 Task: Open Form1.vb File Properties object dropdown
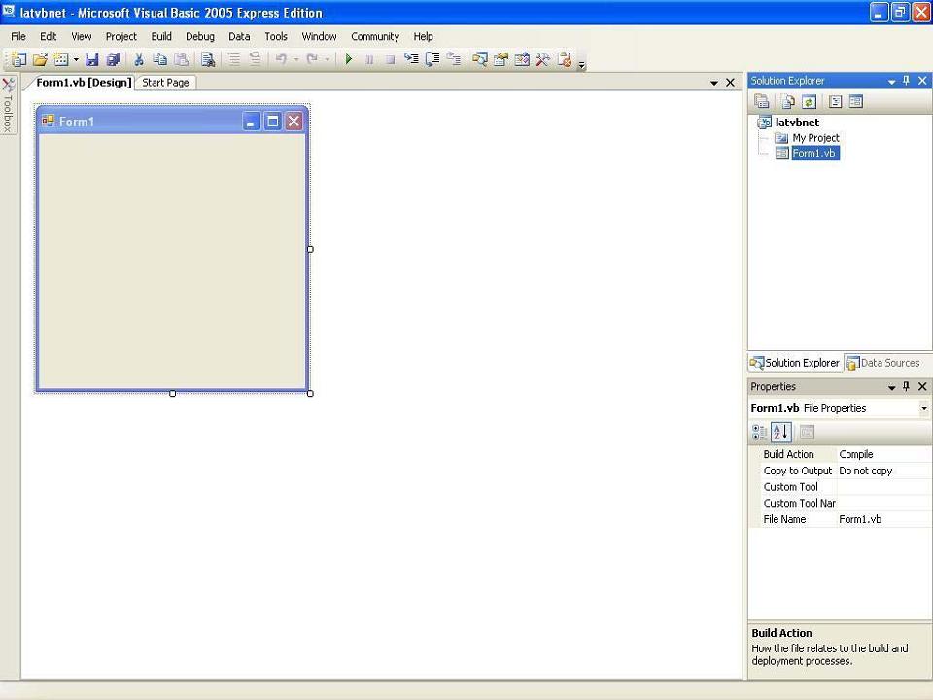(x=924, y=408)
